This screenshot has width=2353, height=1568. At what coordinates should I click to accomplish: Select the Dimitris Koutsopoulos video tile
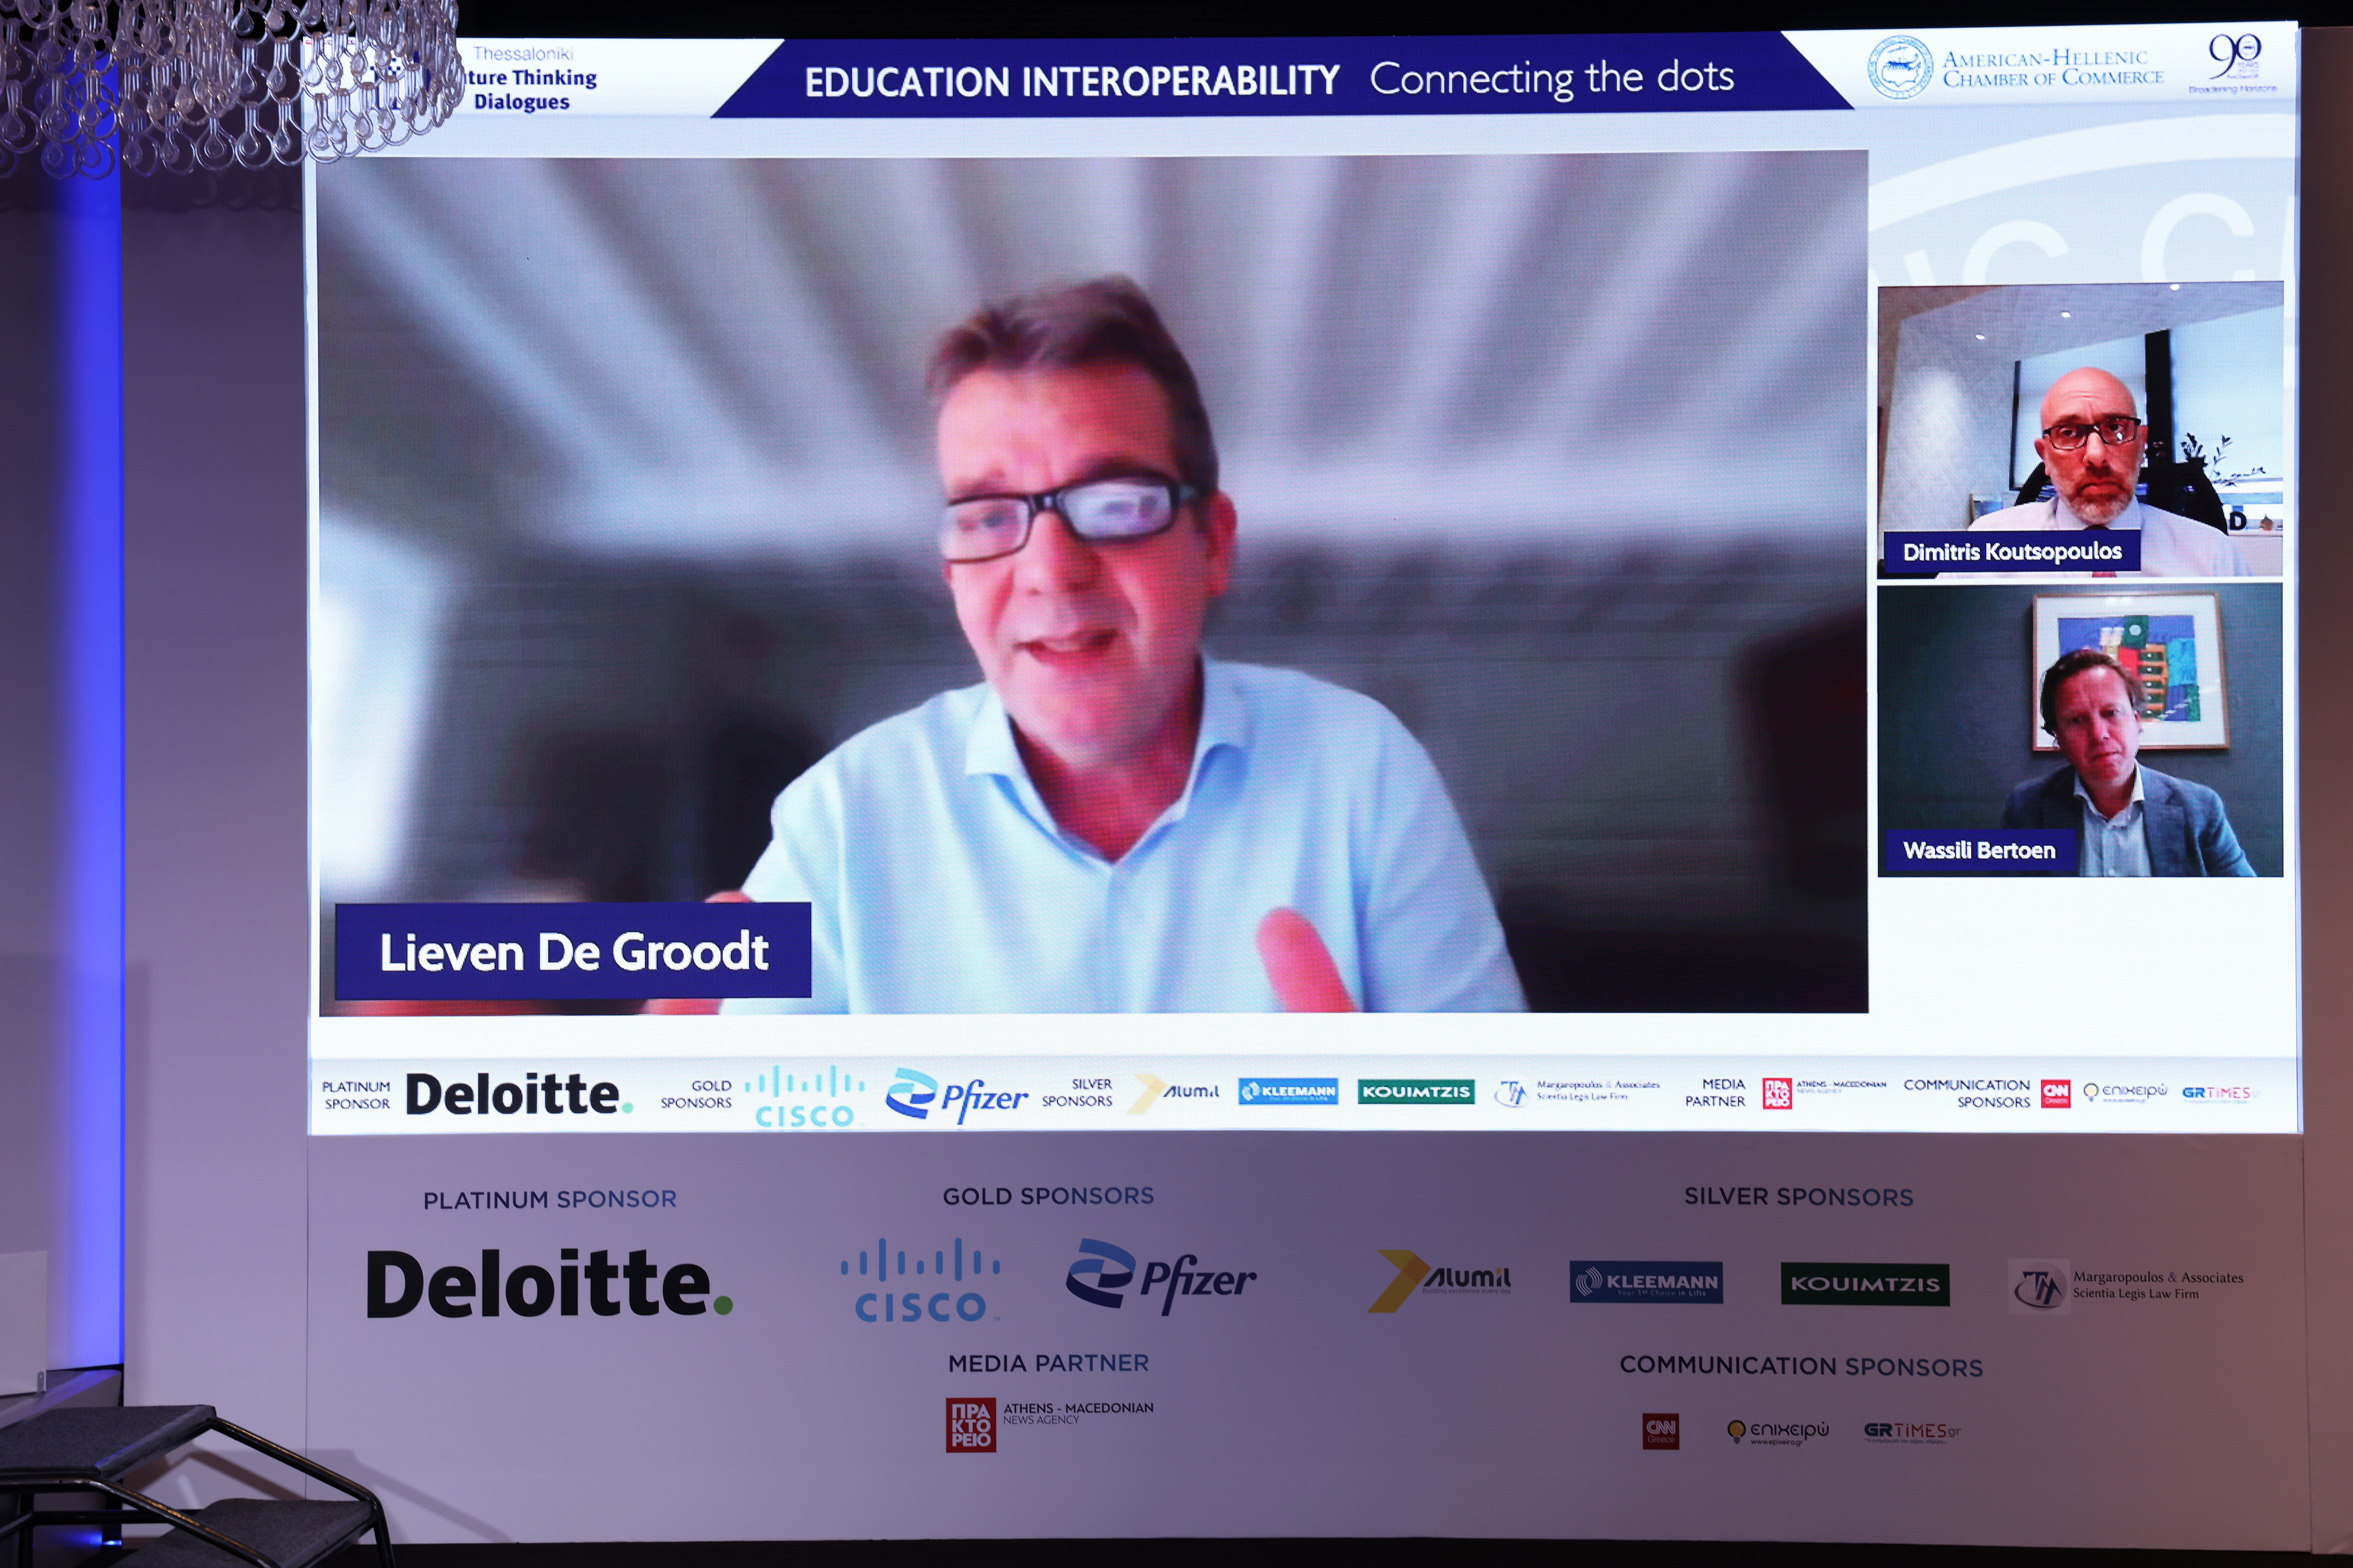(x=2080, y=430)
